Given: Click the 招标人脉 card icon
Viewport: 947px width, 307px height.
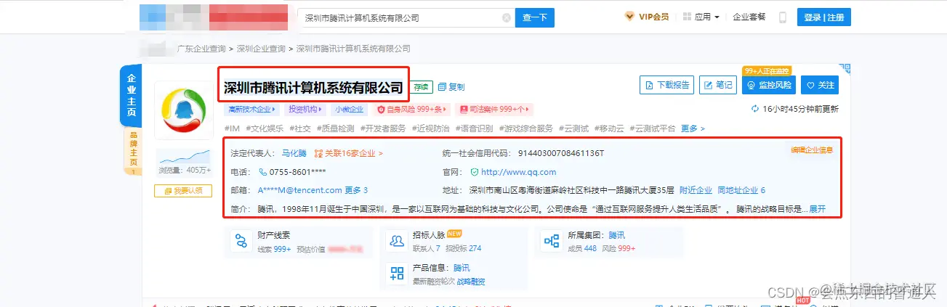Looking at the screenshot, I should point(395,241).
